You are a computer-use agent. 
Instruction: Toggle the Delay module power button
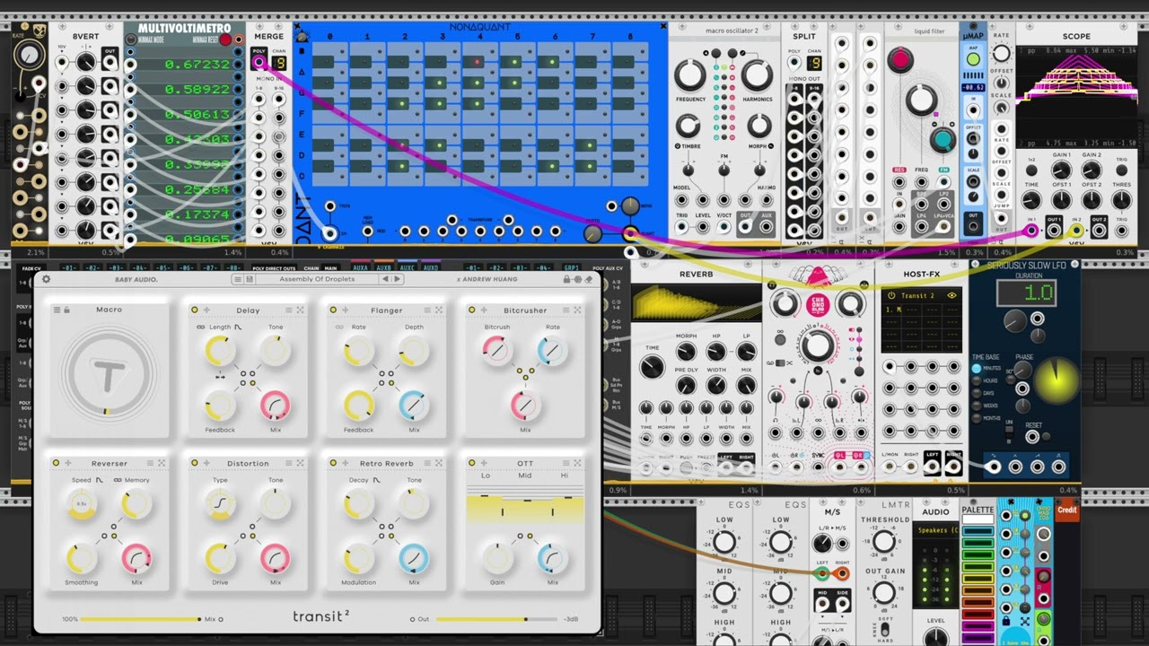pos(195,310)
